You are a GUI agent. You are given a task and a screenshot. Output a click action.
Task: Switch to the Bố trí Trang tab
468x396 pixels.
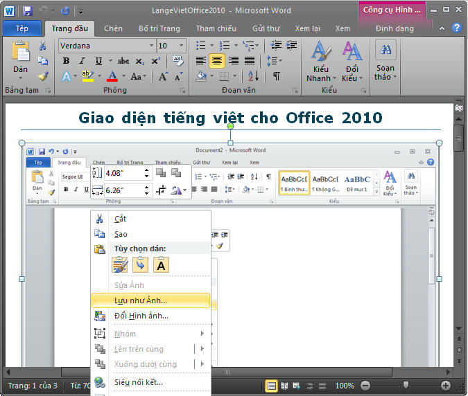click(x=159, y=28)
